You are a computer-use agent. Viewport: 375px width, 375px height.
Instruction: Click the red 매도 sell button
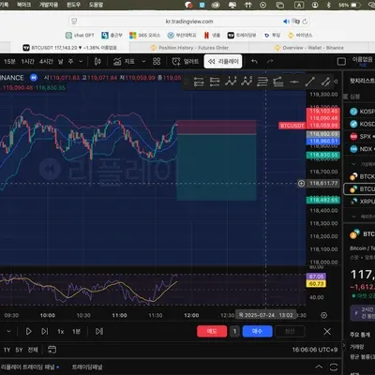pyautogui.click(x=212, y=331)
